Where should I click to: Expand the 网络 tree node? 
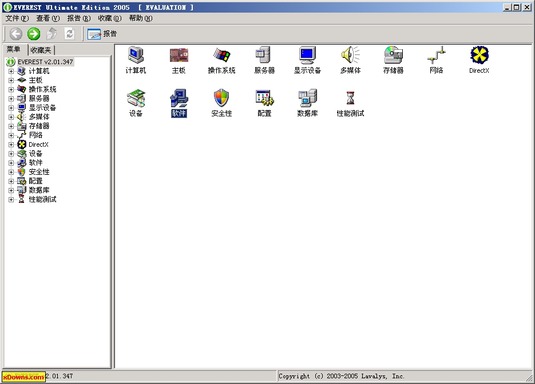tap(11, 136)
